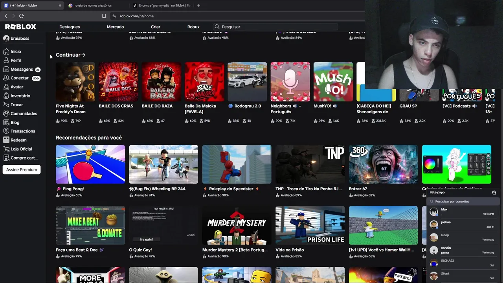
Task: Click the Pesquisar por conexões field
Action: pos(463,201)
